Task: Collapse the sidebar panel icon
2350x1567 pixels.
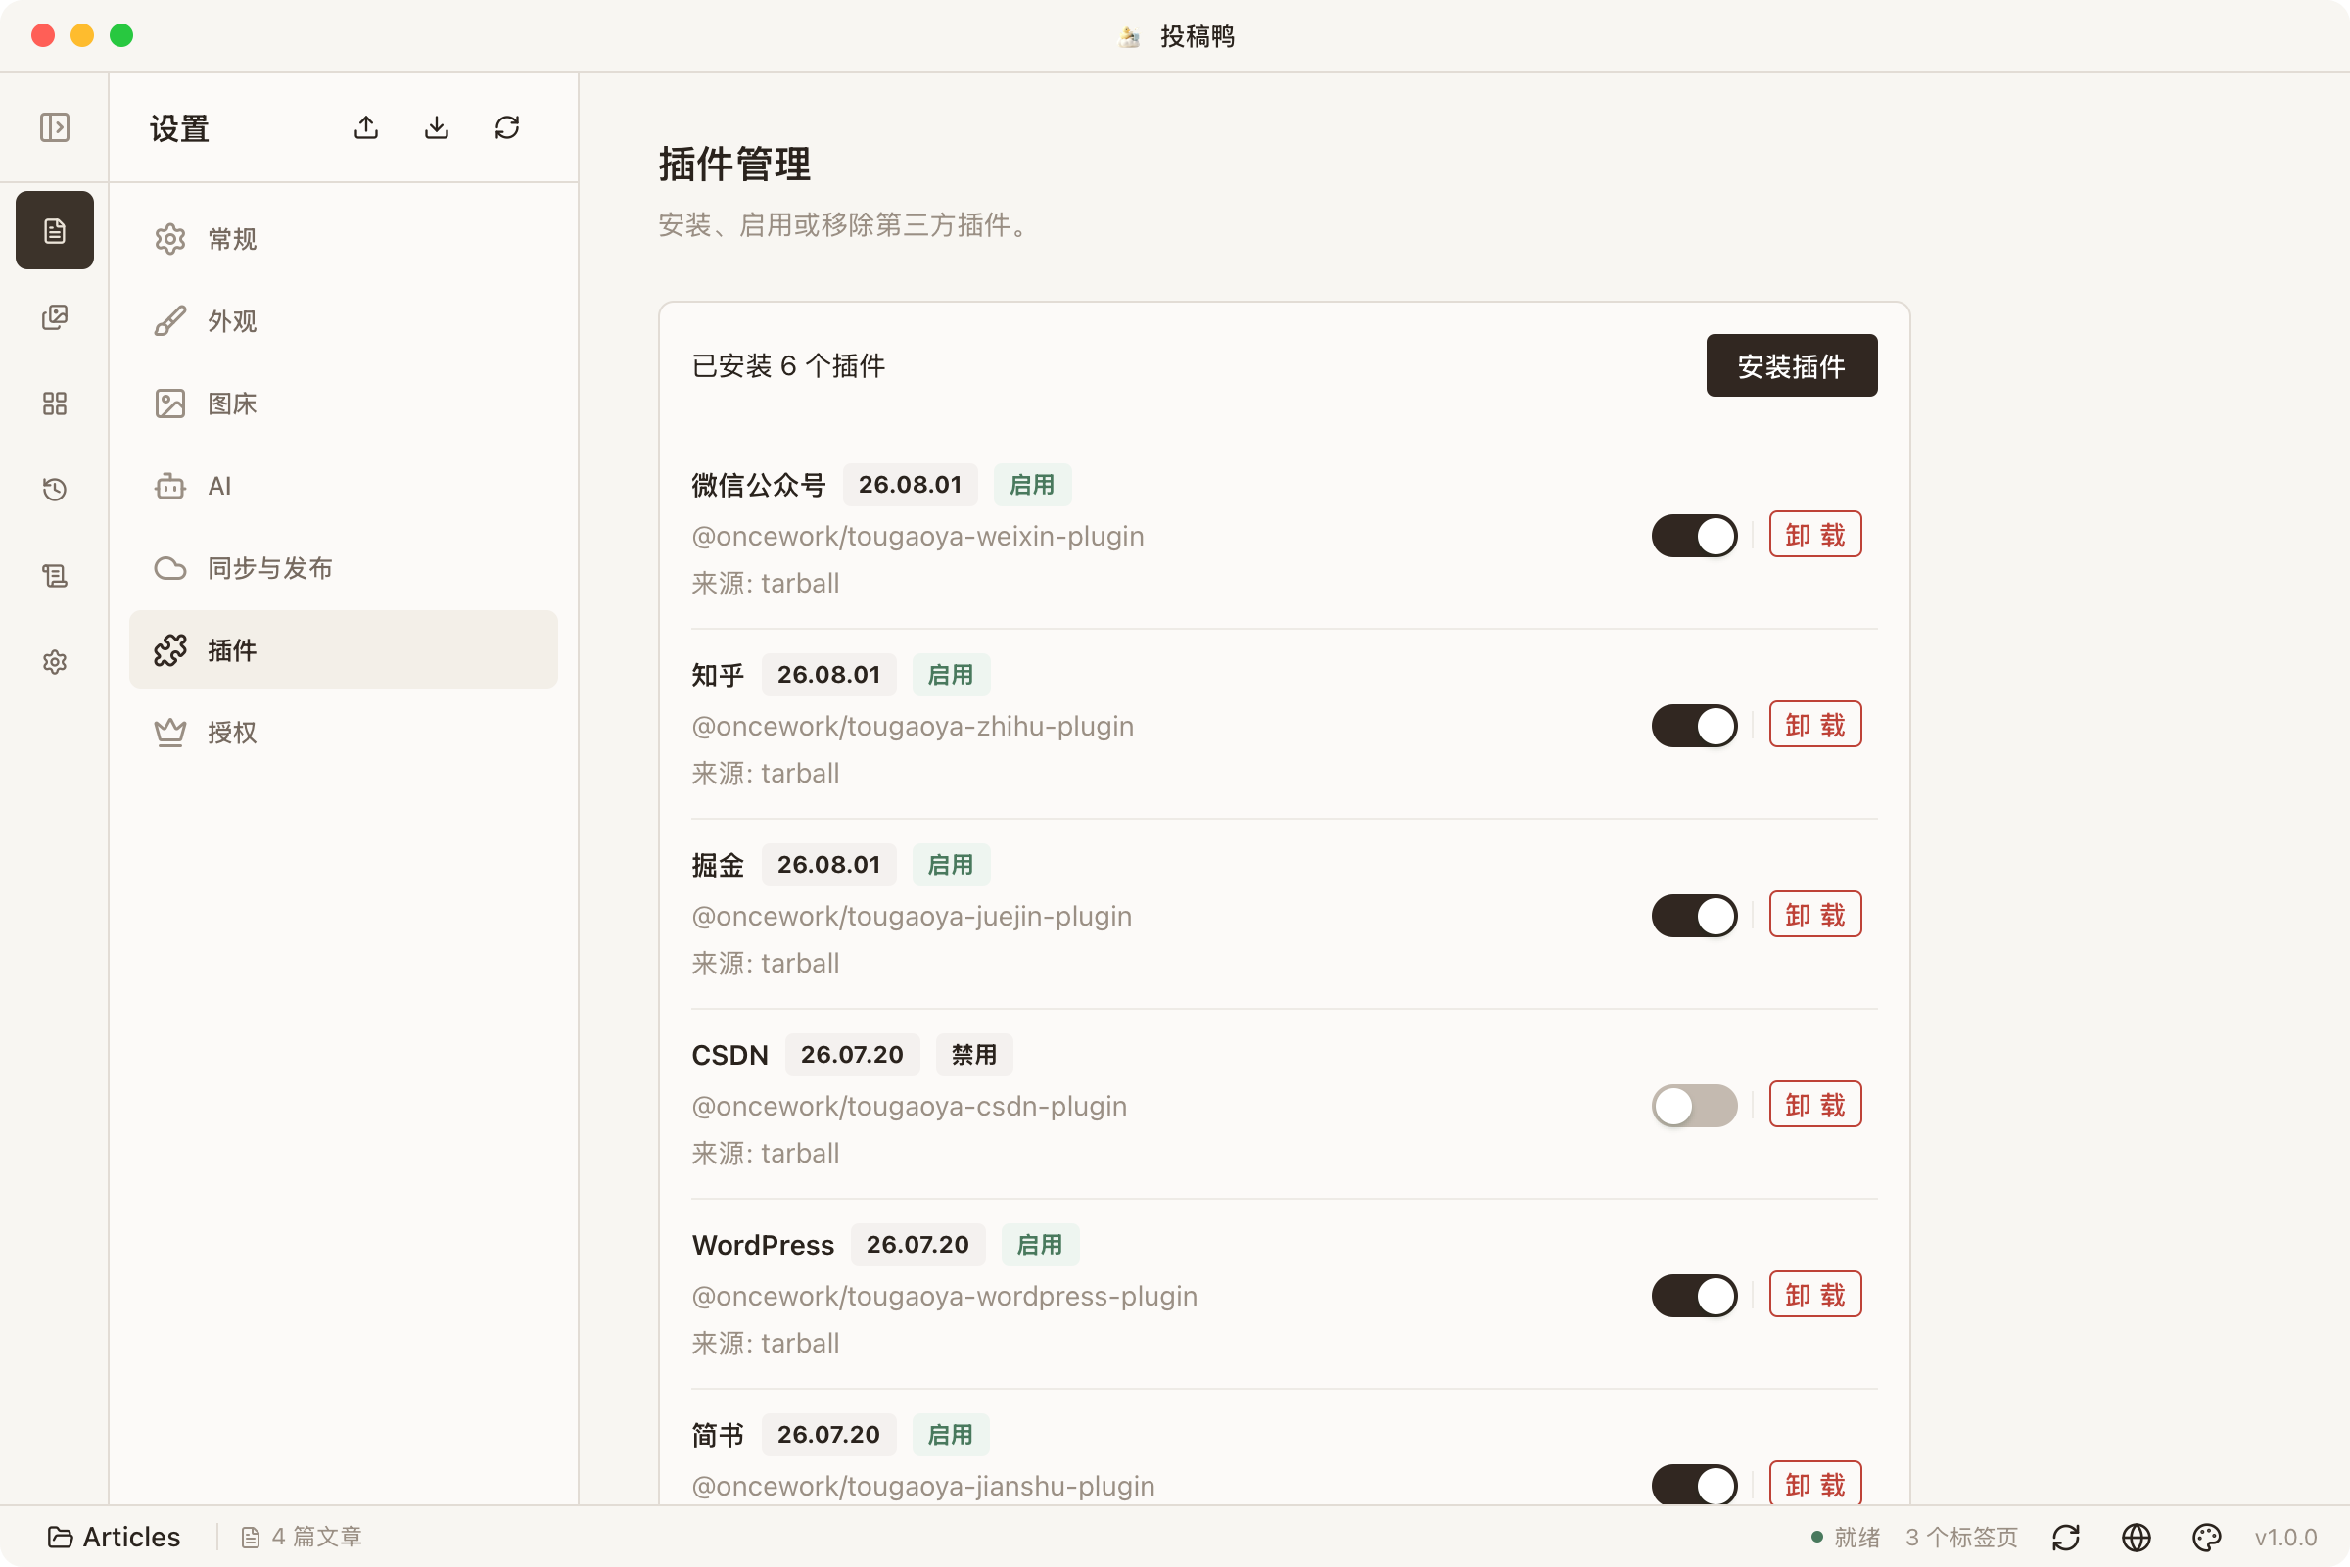Action: (54, 128)
